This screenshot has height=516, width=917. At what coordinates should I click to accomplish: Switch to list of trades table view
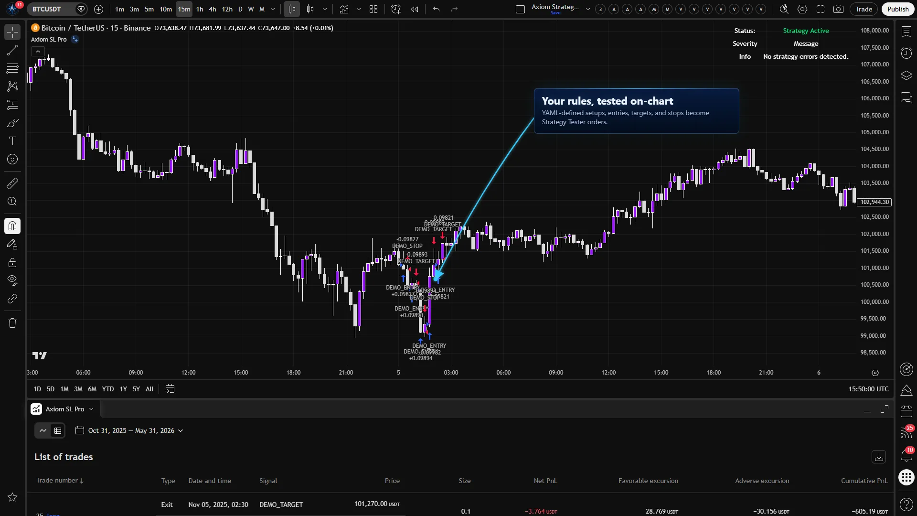(58, 430)
